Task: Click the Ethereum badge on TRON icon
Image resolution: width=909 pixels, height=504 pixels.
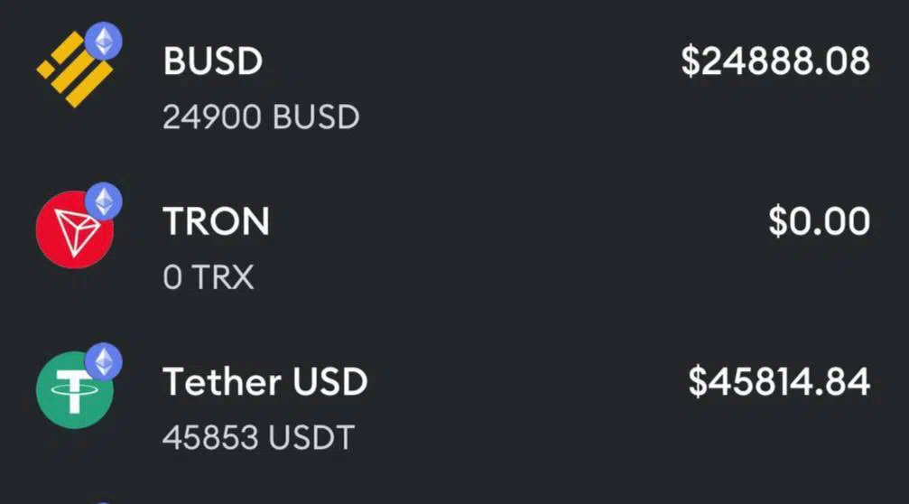Action: click(x=104, y=201)
